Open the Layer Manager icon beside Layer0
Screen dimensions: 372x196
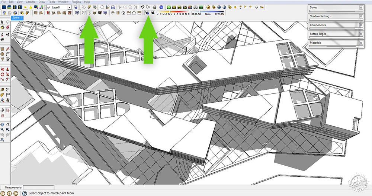[x=76, y=7]
